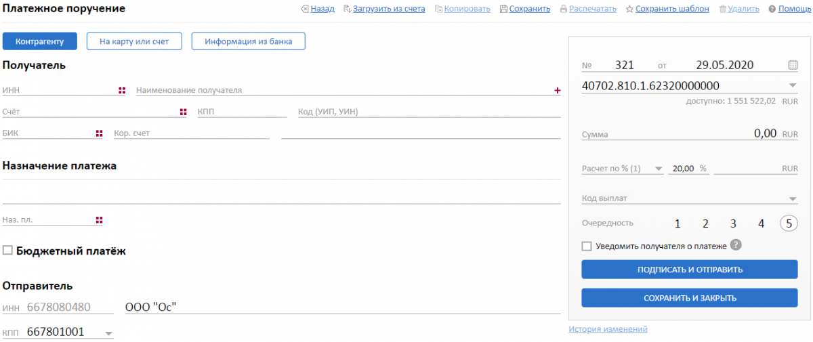The height and width of the screenshot is (342, 813).
Task: Enable the Бюджетный платёж checkbox
Action: click(8, 251)
